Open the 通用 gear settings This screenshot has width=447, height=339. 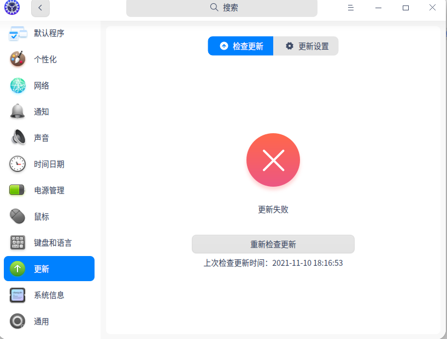tap(17, 321)
